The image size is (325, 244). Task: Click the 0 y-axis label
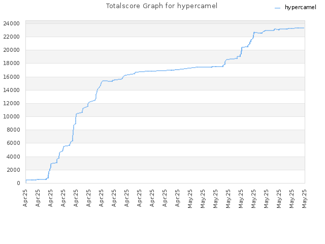point(18,183)
